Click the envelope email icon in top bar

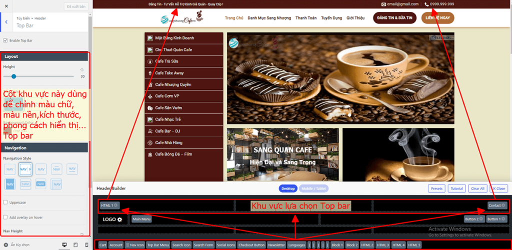[383, 4]
